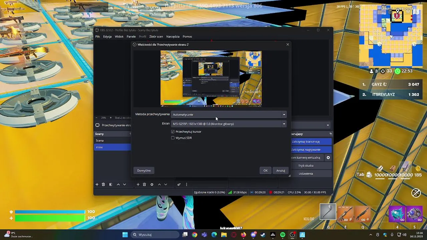Zoom in preview with plus icon
This screenshot has width=427, height=240.
click(x=111, y=118)
